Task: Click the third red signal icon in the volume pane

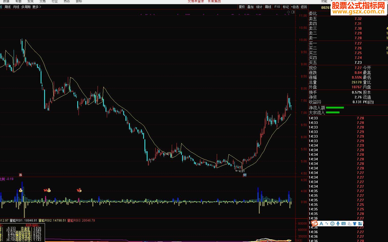Action: pyautogui.click(x=79, y=190)
